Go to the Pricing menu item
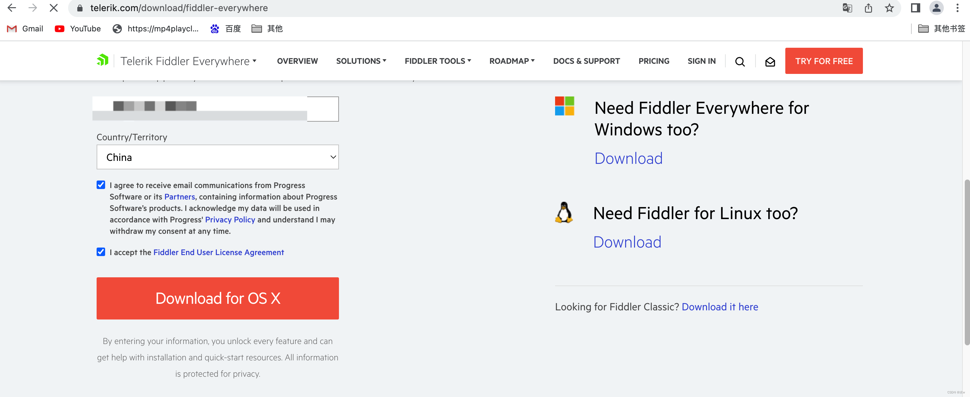This screenshot has height=397, width=970. pos(653,61)
